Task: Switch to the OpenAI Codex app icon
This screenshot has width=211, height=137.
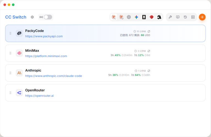Action: (129, 17)
